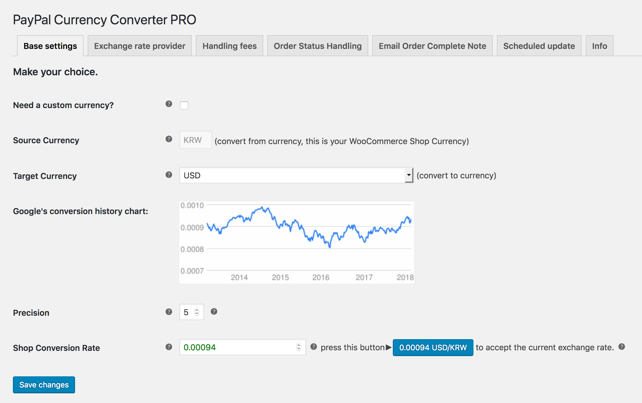Click the Save changes button
This screenshot has width=642, height=403.
coord(44,385)
